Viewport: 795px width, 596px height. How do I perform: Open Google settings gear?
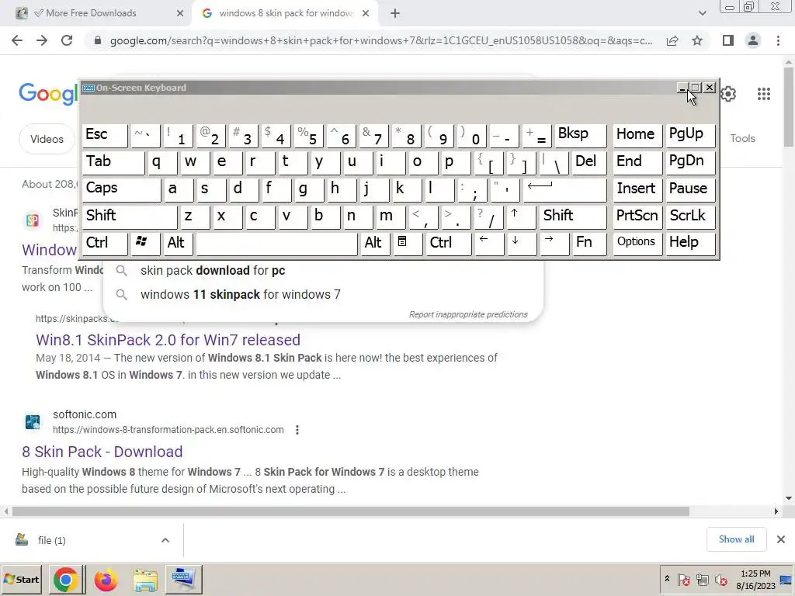[x=728, y=94]
